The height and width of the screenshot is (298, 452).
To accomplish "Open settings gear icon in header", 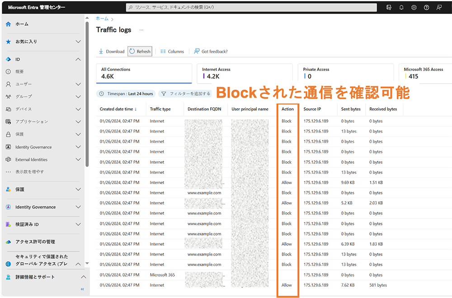I will coord(414,8).
